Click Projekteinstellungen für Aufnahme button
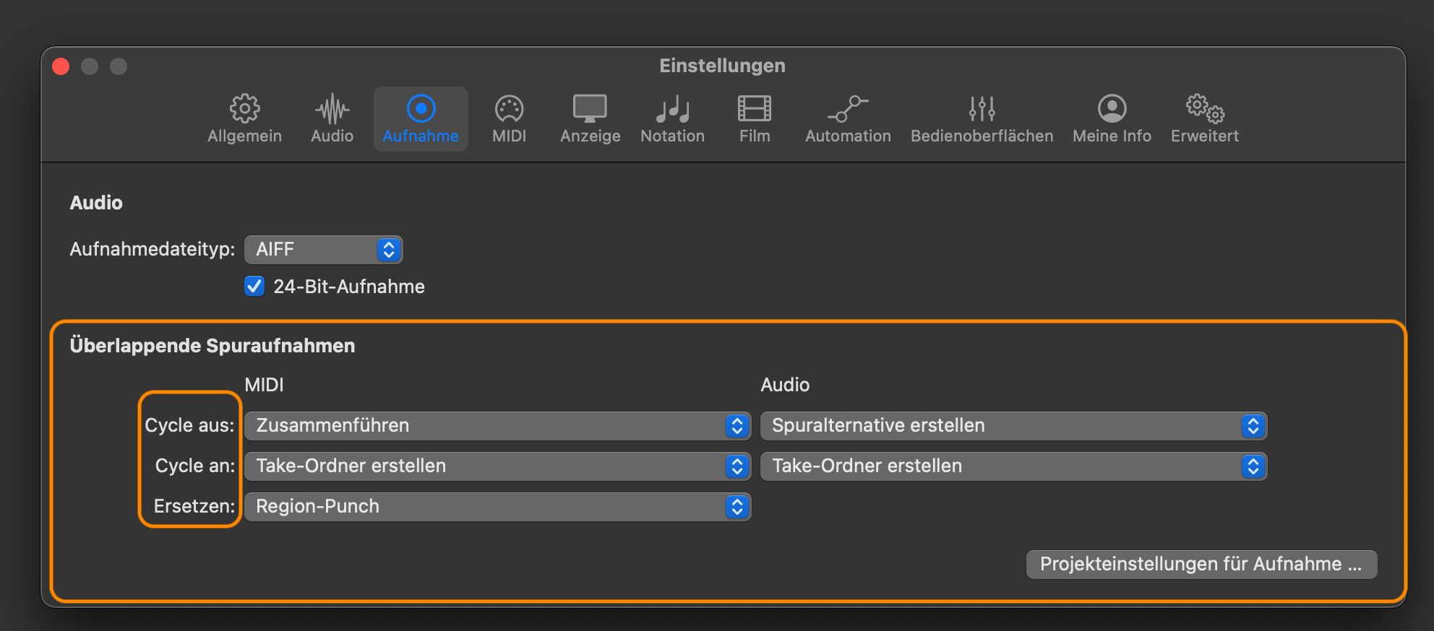This screenshot has width=1434, height=631. [x=1201, y=565]
